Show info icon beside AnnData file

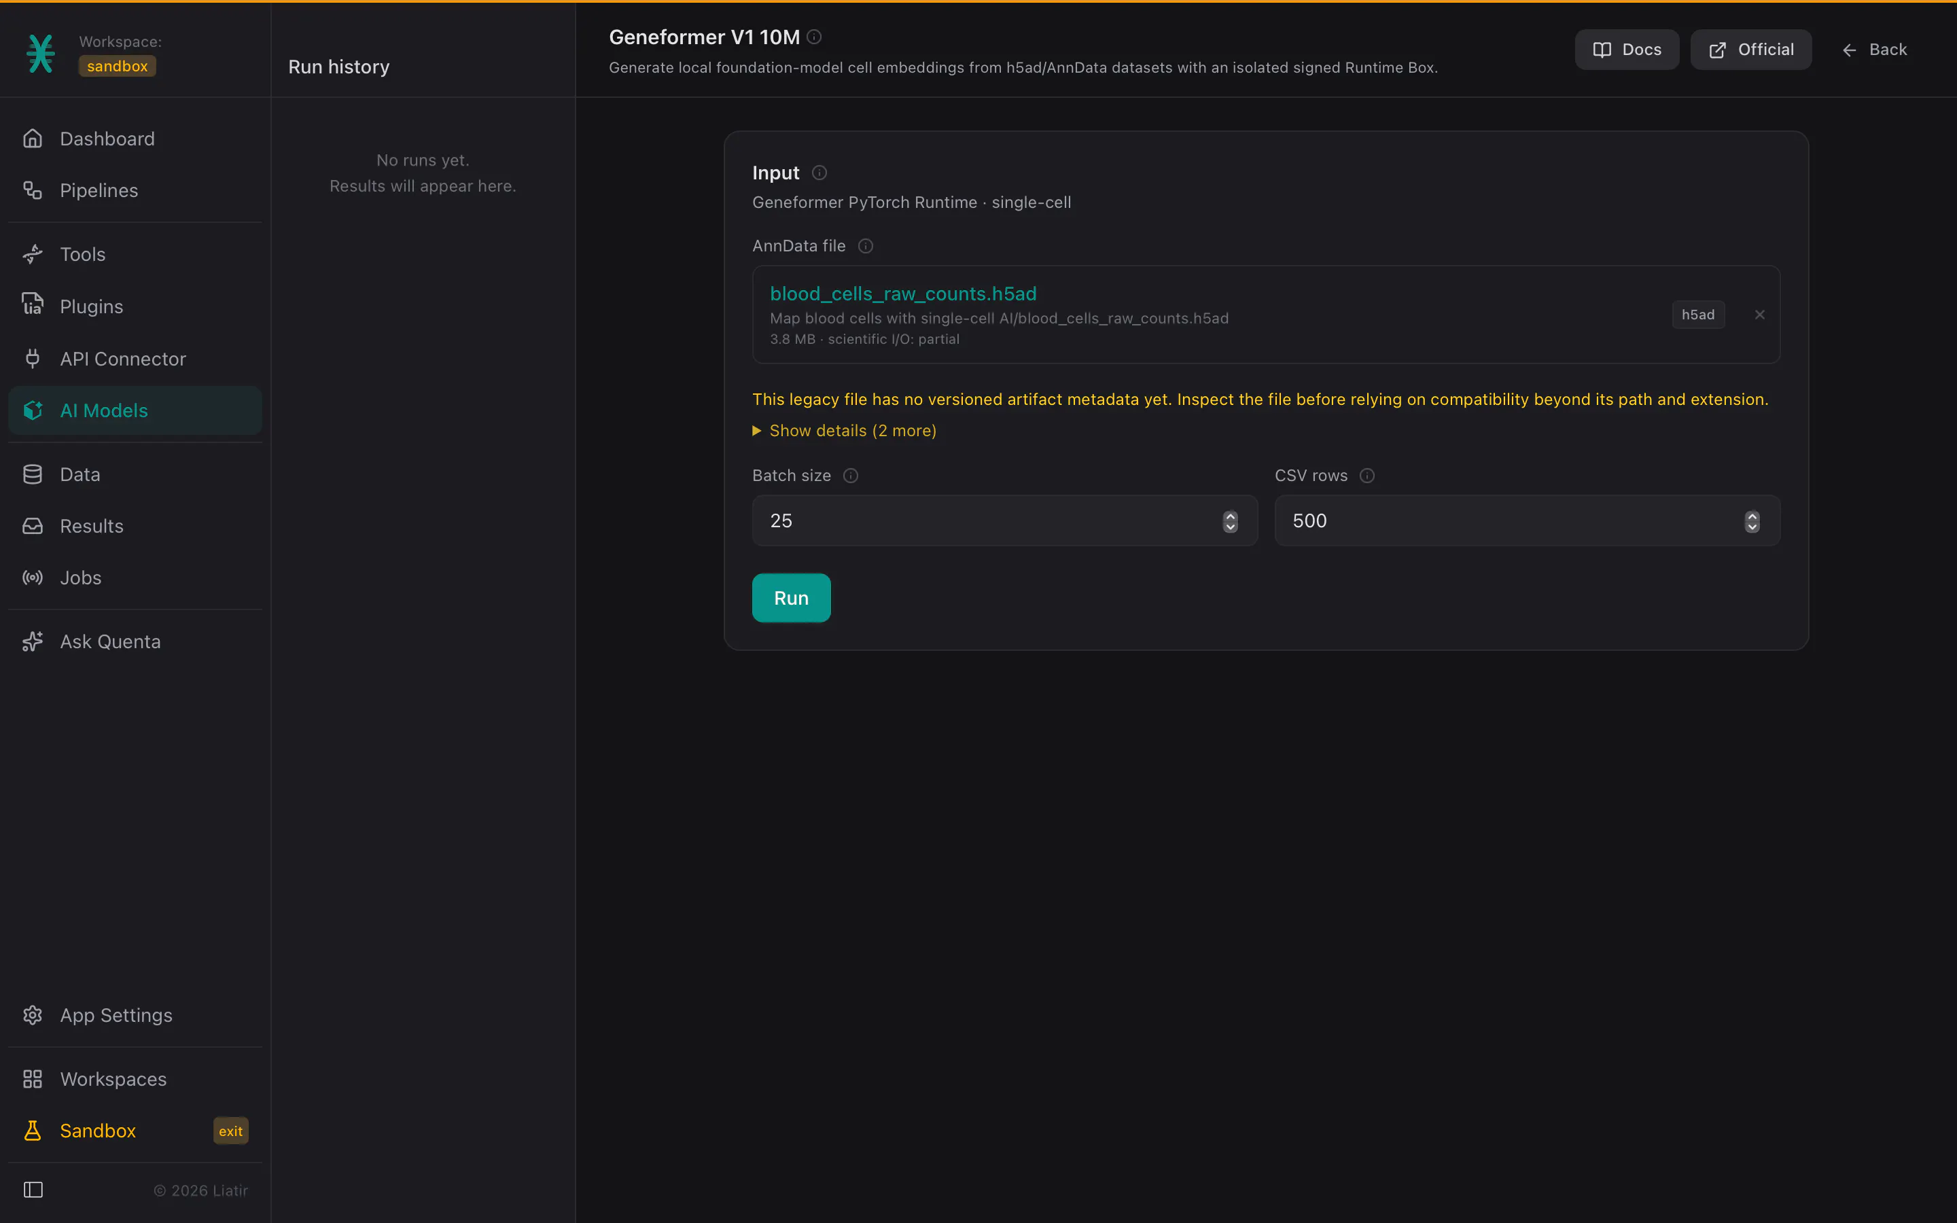pyautogui.click(x=865, y=246)
